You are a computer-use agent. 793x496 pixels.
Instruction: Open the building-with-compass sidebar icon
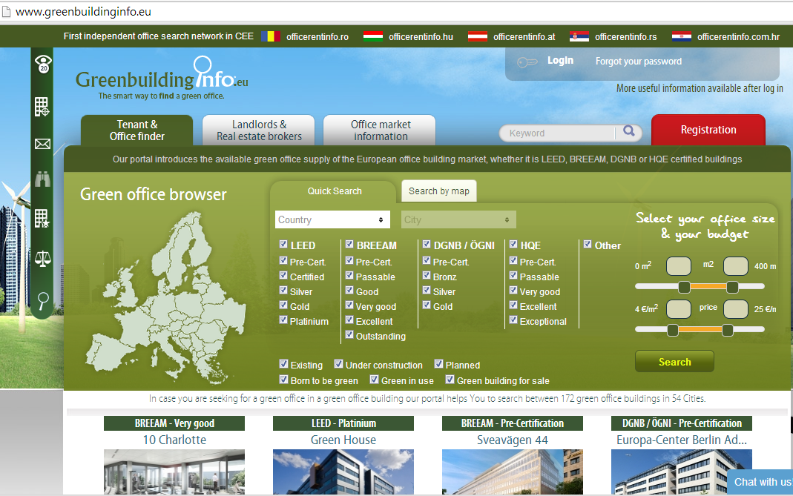click(x=42, y=107)
